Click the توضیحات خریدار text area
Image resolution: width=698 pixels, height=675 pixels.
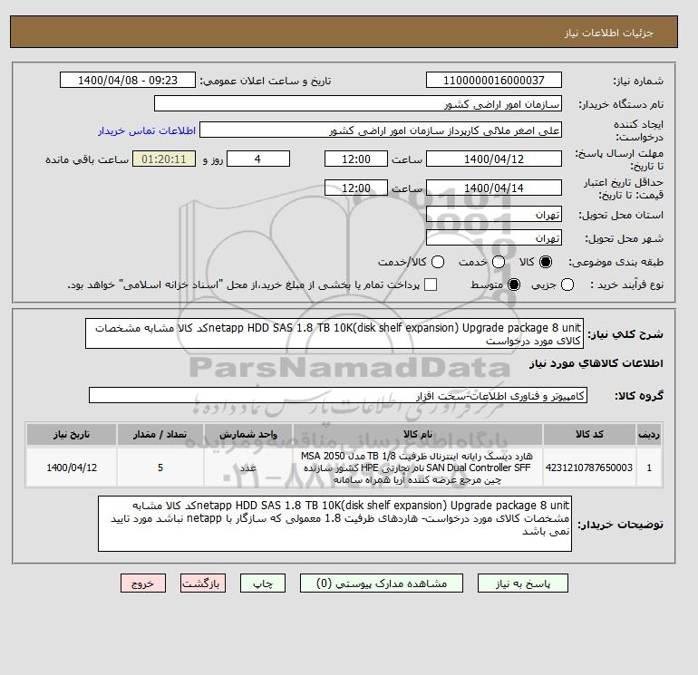(334, 524)
